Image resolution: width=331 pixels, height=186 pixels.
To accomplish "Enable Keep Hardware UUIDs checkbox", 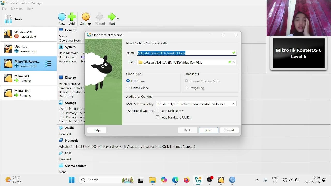I will click(157, 117).
